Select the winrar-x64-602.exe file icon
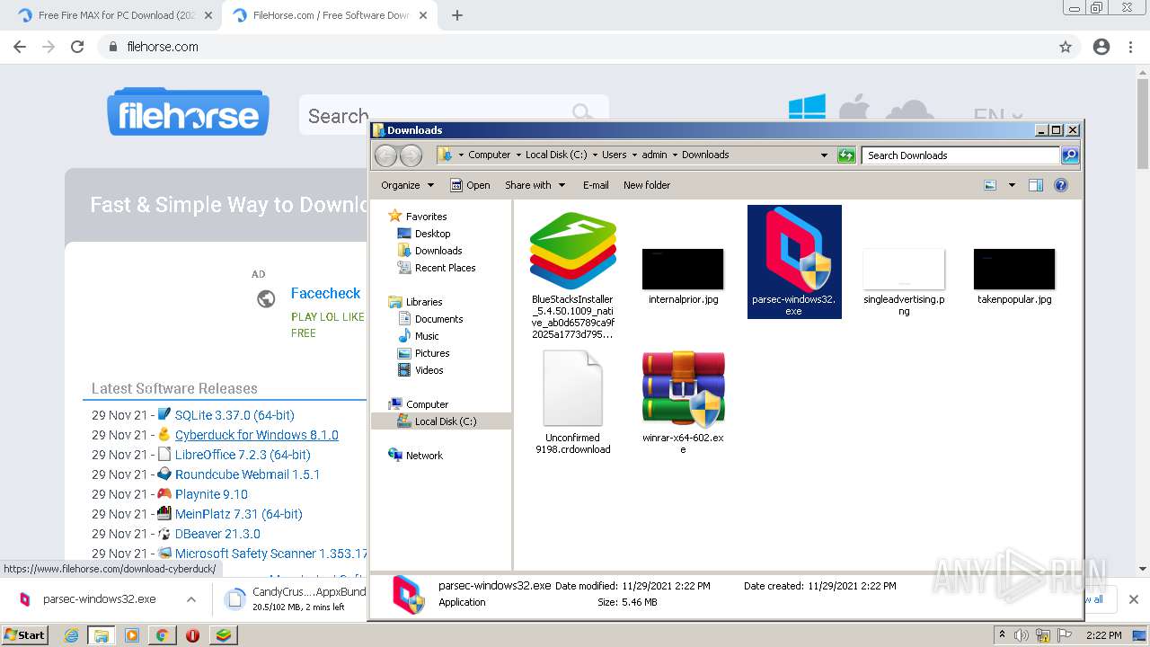 [x=683, y=389]
